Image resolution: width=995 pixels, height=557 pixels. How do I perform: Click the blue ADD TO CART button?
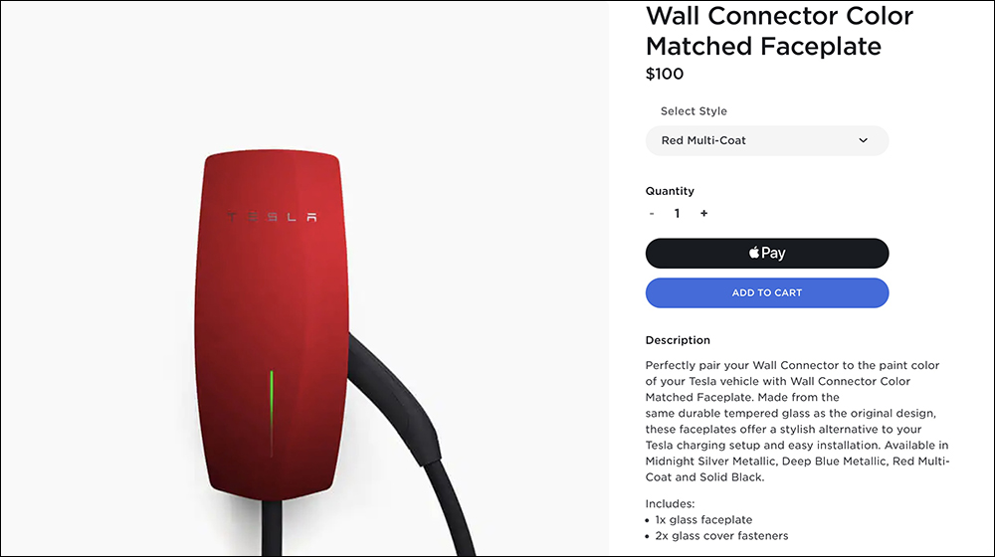(766, 293)
